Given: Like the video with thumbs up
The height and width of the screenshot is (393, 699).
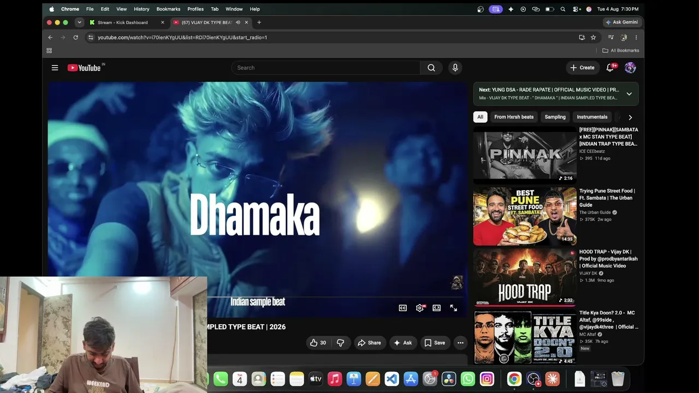Looking at the screenshot, I should click(x=318, y=343).
